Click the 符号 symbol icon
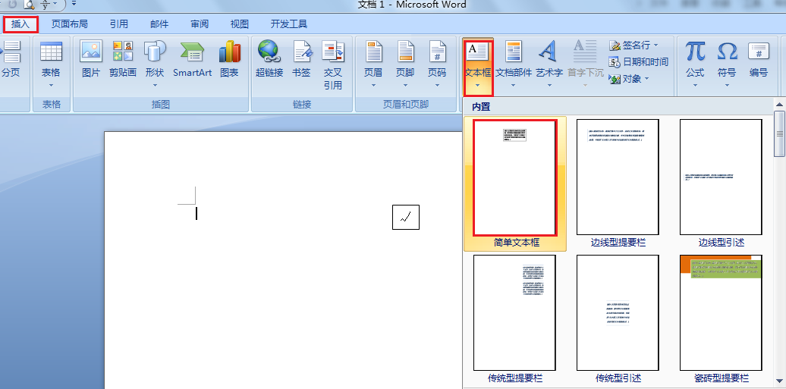The height and width of the screenshot is (389, 786). [x=727, y=51]
